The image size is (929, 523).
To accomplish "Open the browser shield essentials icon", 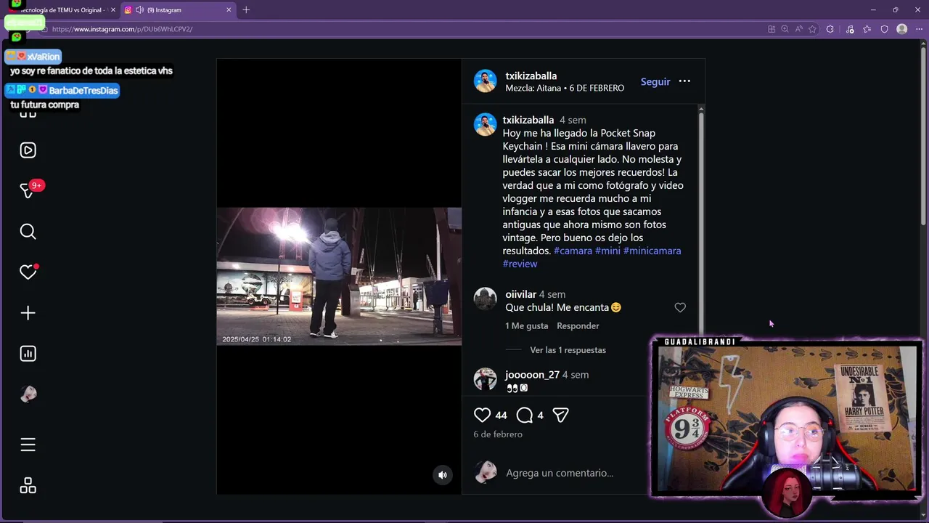I will tap(884, 29).
